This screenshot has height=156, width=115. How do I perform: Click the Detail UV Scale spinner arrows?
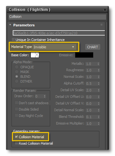98,90
